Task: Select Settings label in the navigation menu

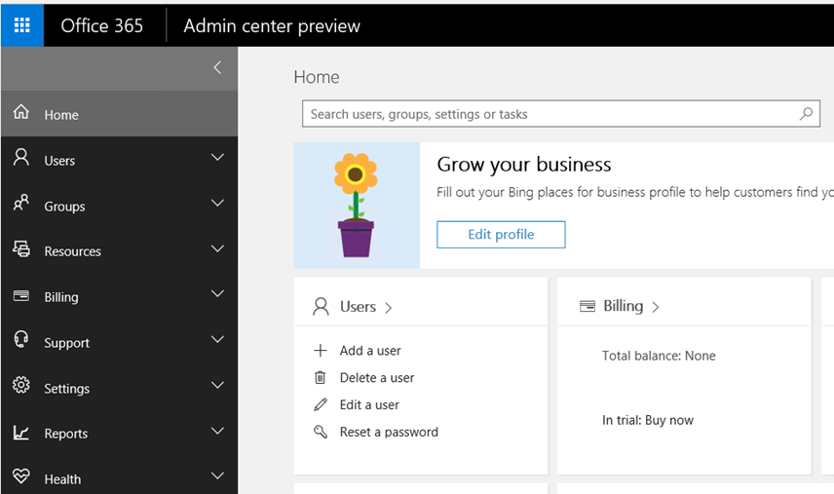Action: coord(66,389)
